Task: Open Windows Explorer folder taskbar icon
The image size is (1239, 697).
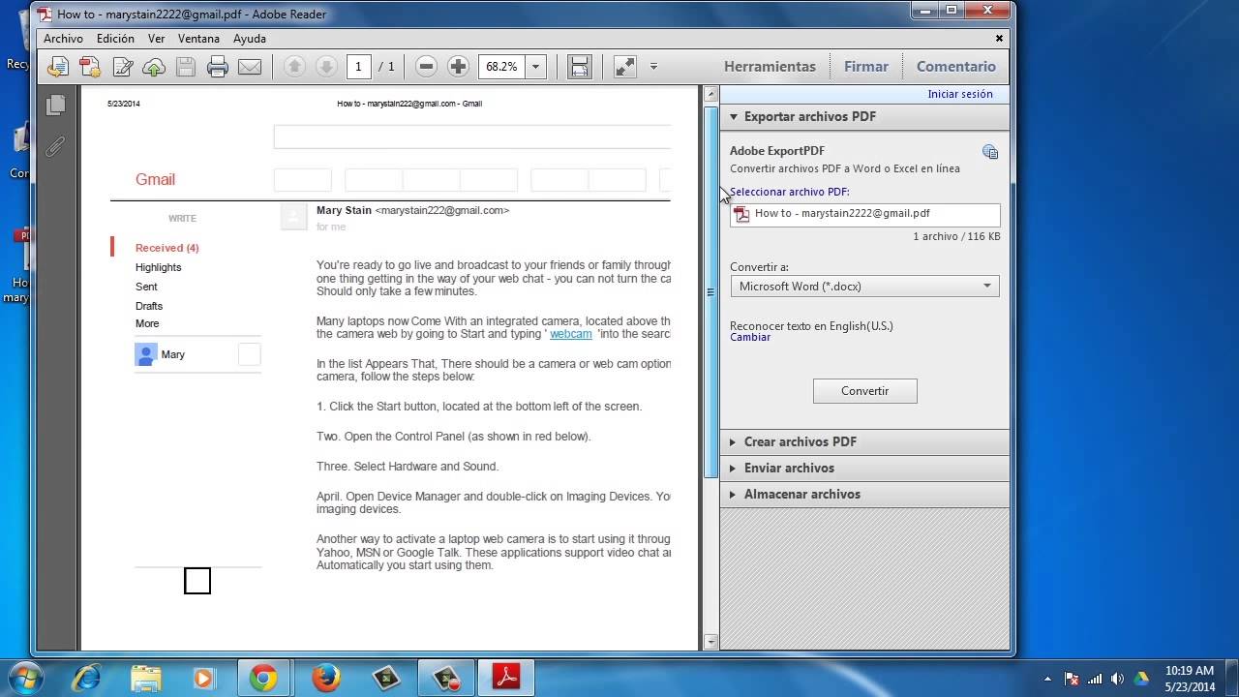Action: (147, 678)
